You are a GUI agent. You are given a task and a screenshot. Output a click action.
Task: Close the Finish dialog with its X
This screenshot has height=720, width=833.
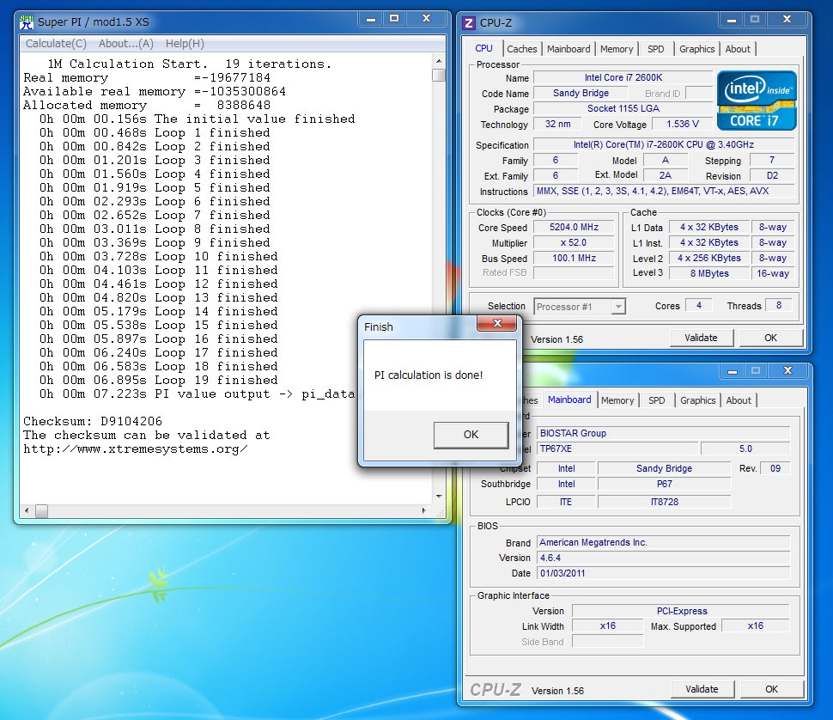(496, 325)
